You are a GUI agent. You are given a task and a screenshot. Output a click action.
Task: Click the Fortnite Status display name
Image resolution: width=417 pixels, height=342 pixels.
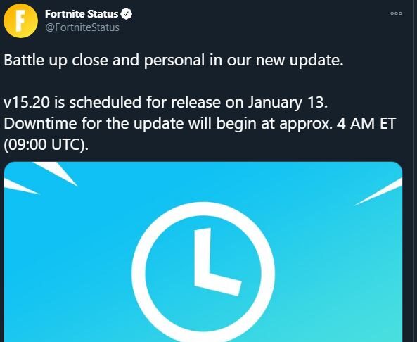pyautogui.click(x=82, y=14)
